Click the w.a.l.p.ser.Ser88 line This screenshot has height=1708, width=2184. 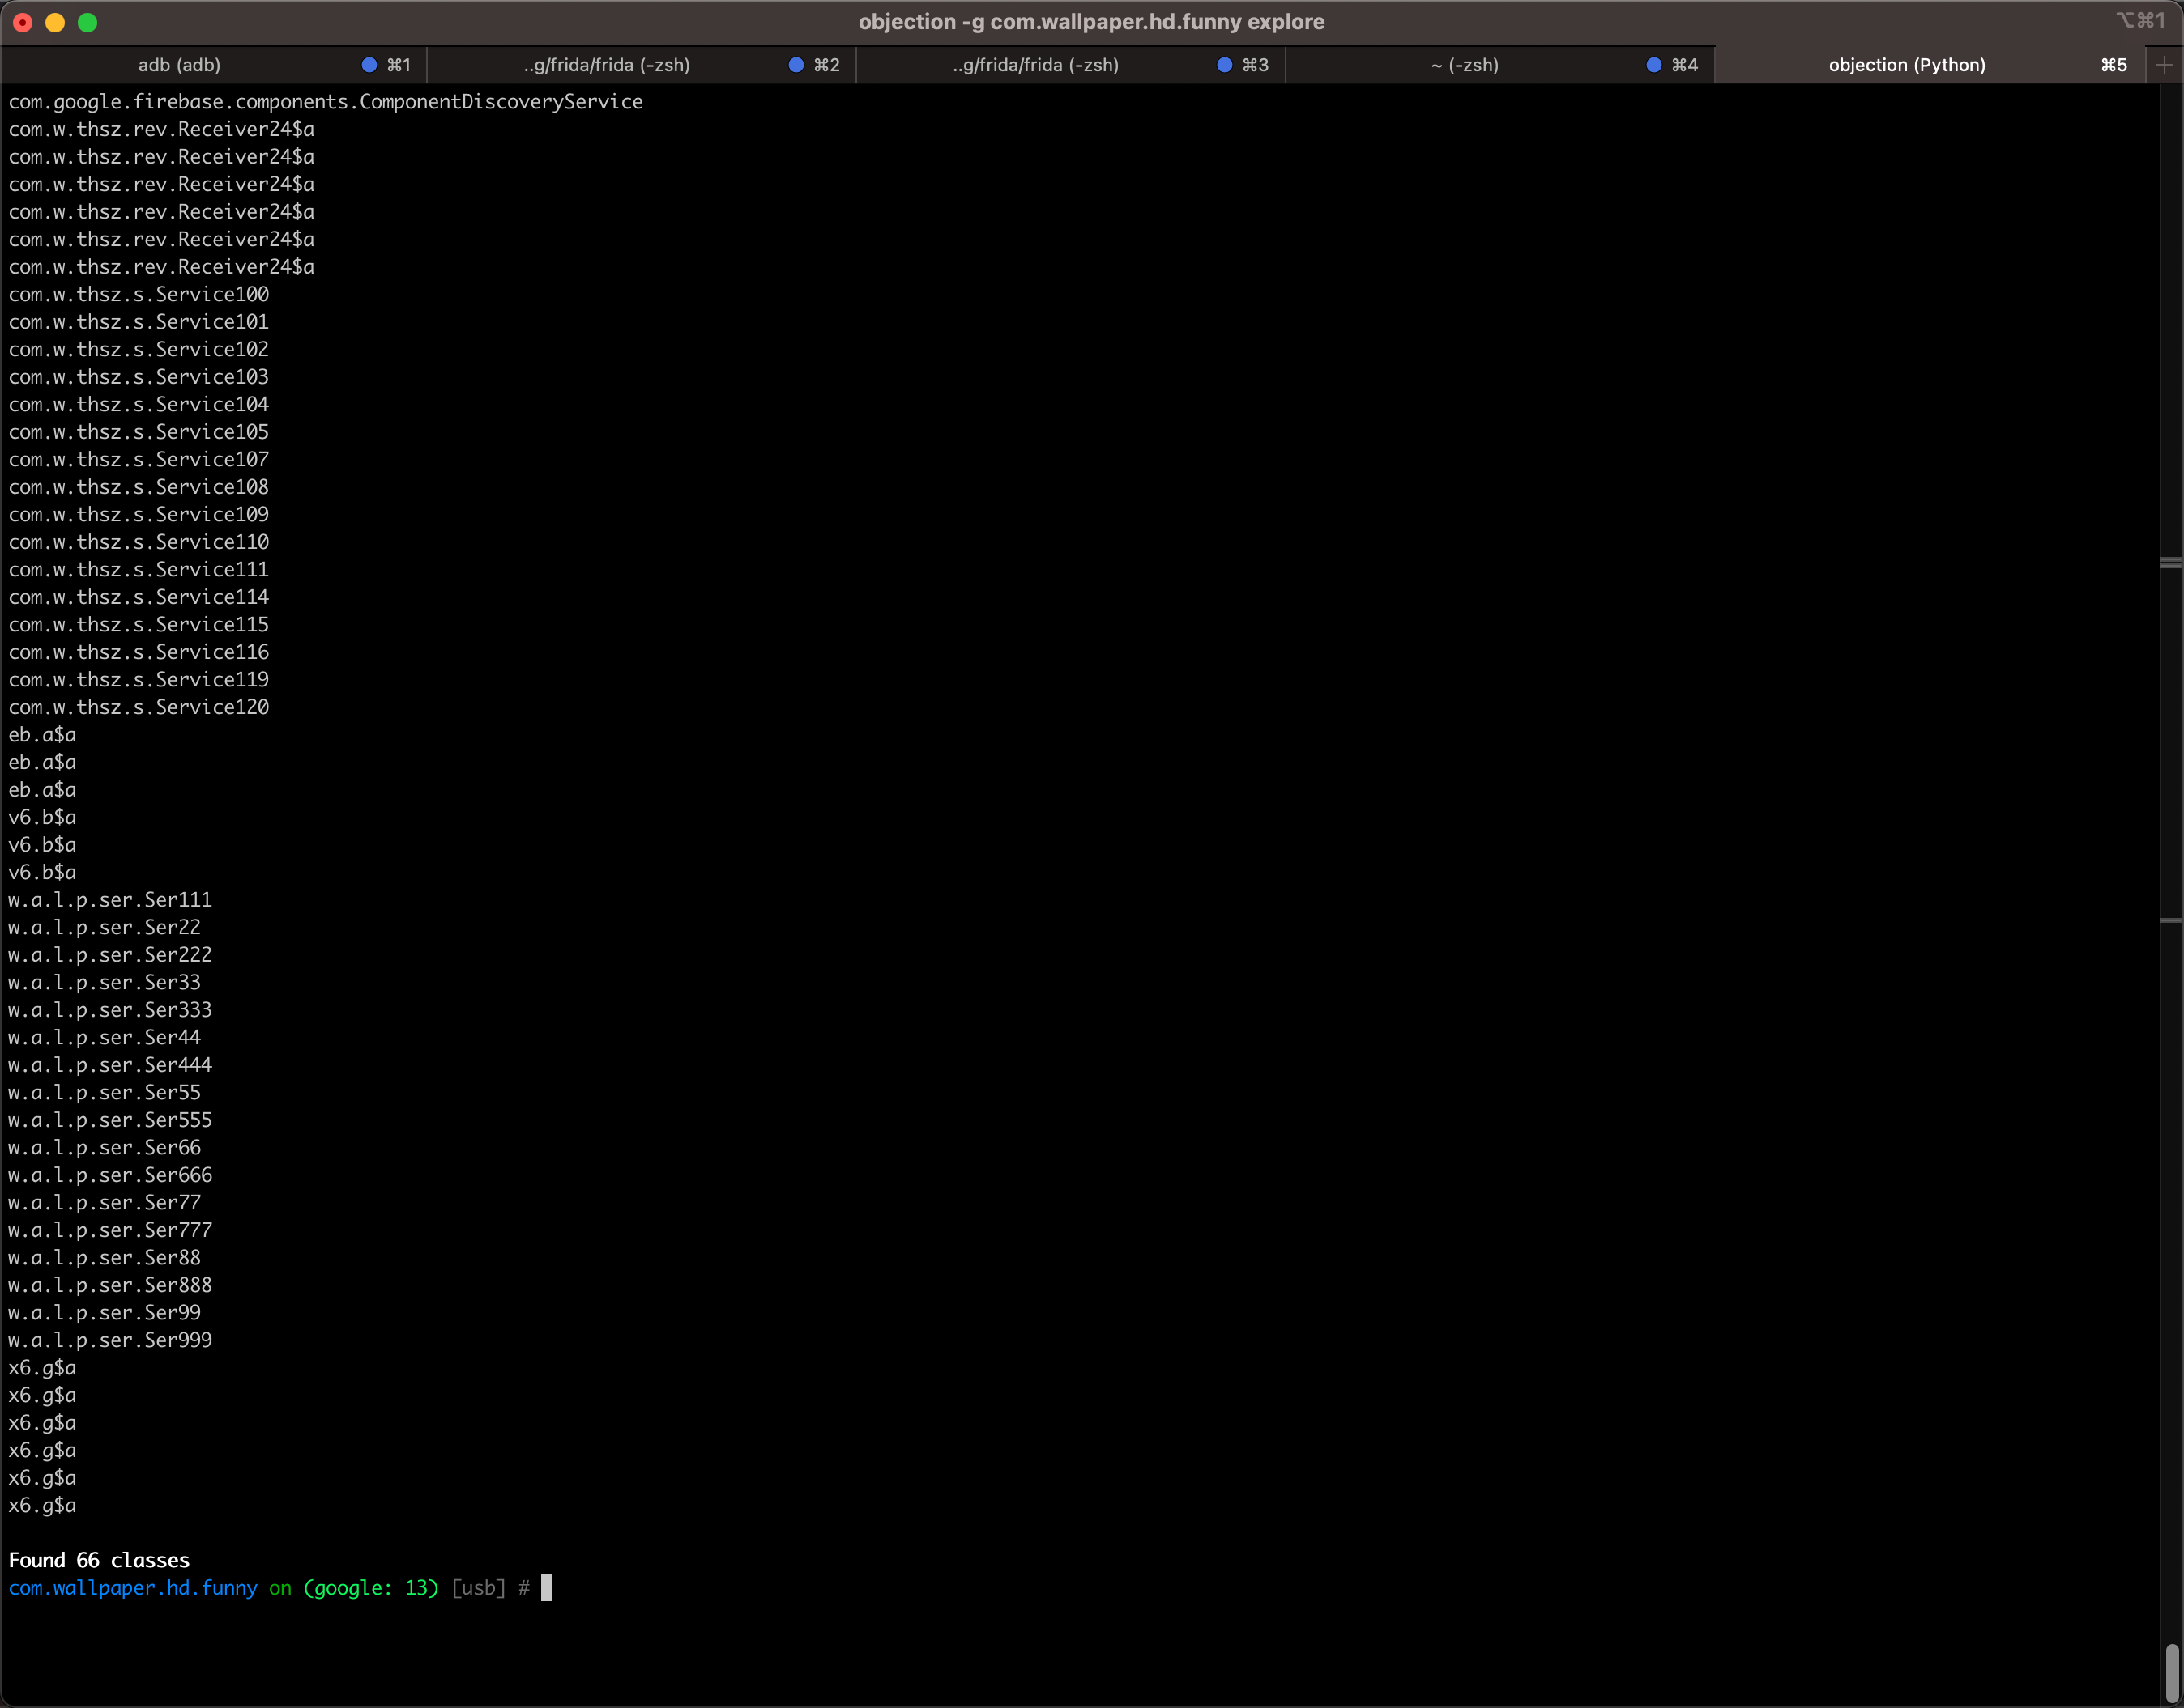[105, 1257]
